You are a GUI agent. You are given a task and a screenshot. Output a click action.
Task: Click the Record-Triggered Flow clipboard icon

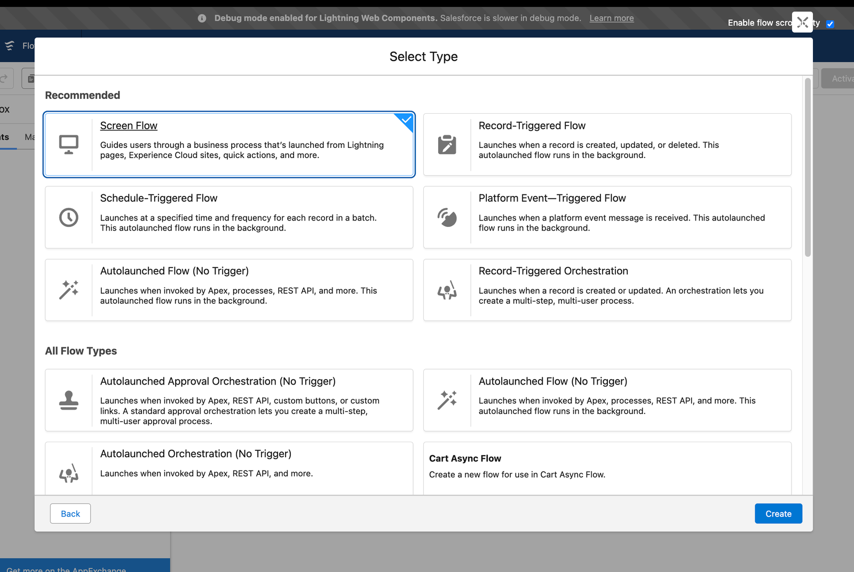click(x=447, y=143)
